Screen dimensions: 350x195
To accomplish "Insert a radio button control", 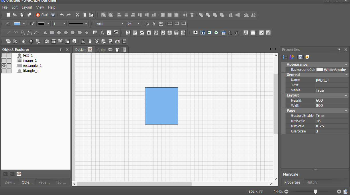I will pos(216,33).
